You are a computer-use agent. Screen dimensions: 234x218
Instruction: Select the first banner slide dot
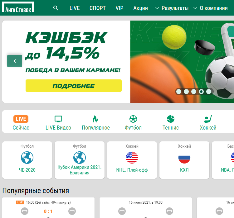click(179, 92)
